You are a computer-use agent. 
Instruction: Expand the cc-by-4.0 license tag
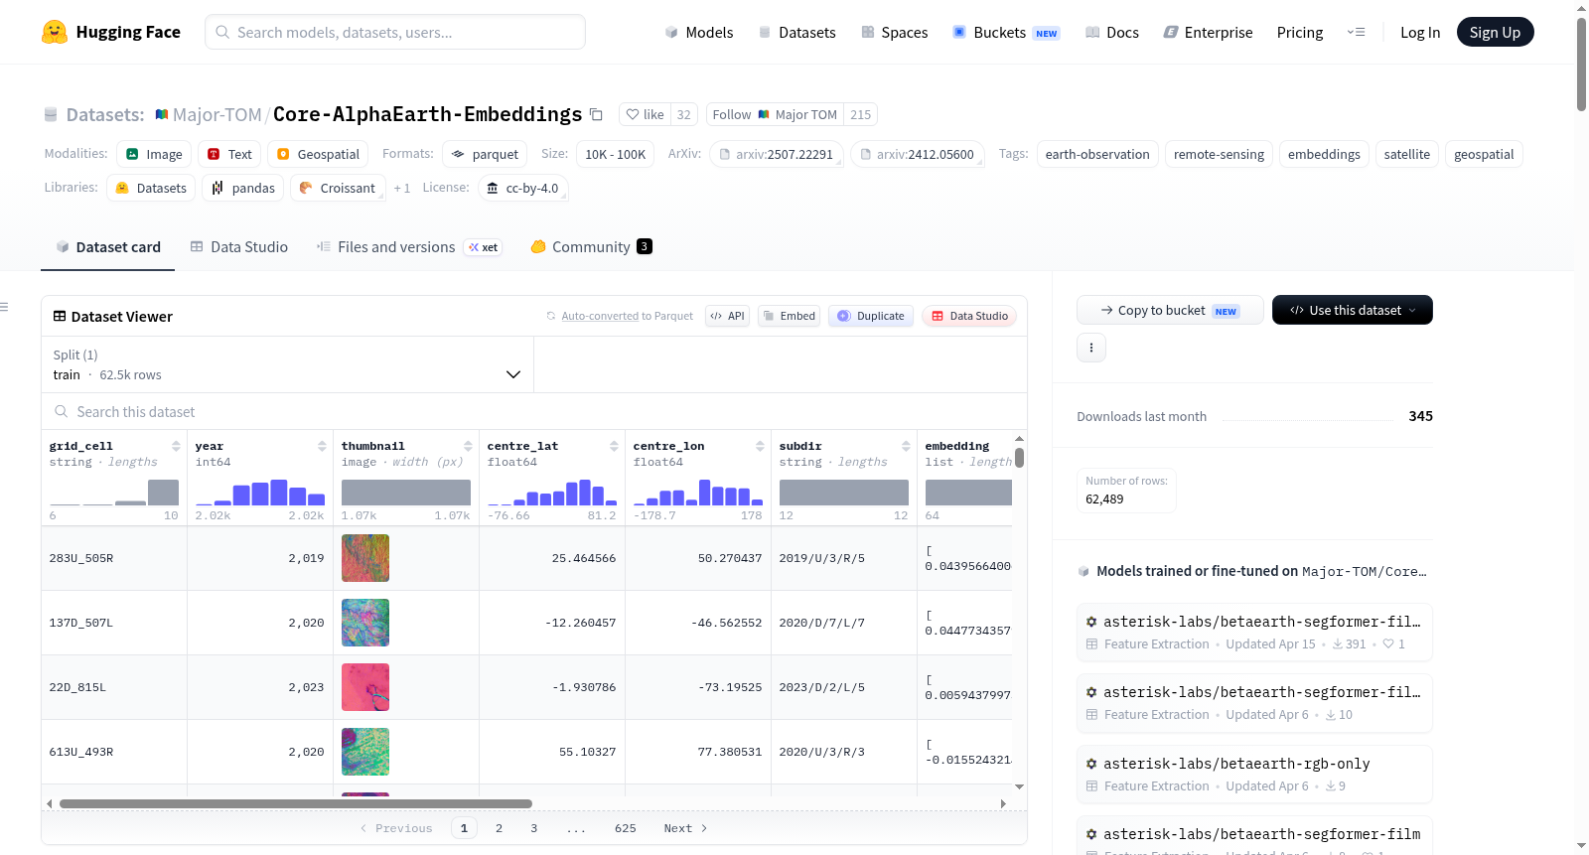[x=523, y=188]
